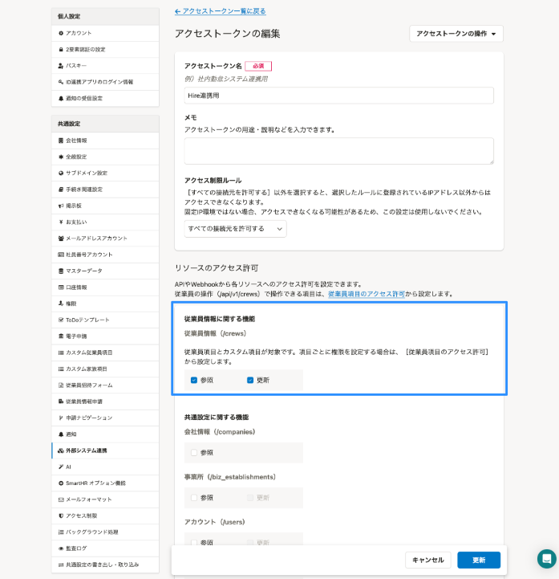This screenshot has width=559, height=579.
Task: Open the chat support bubble icon
Action: 546,559
